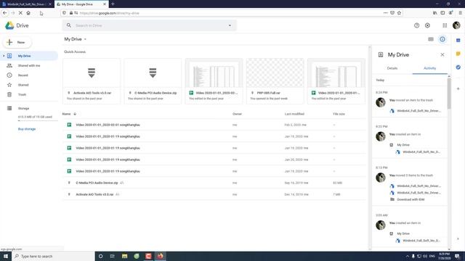Open the Firefox hamburger menu

pos(460,13)
